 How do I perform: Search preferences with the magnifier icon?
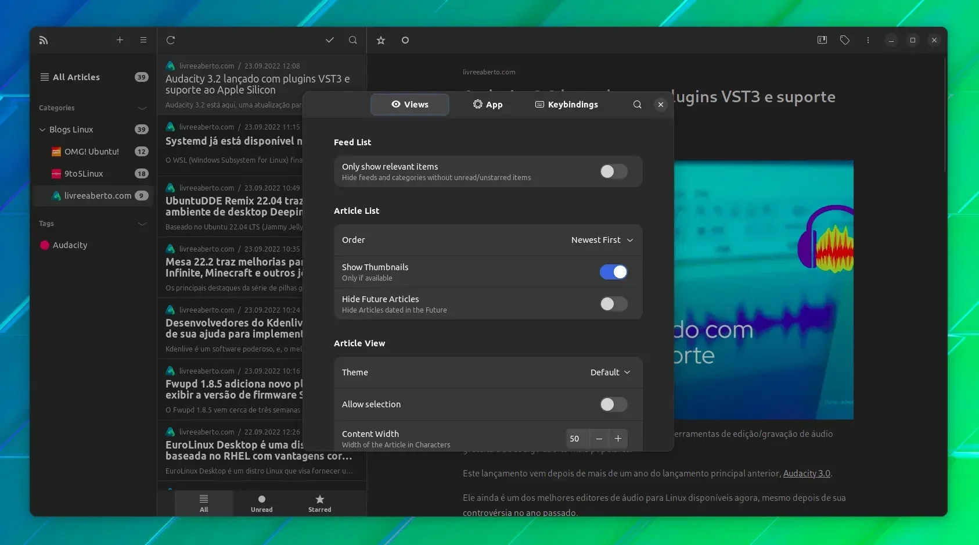click(637, 105)
